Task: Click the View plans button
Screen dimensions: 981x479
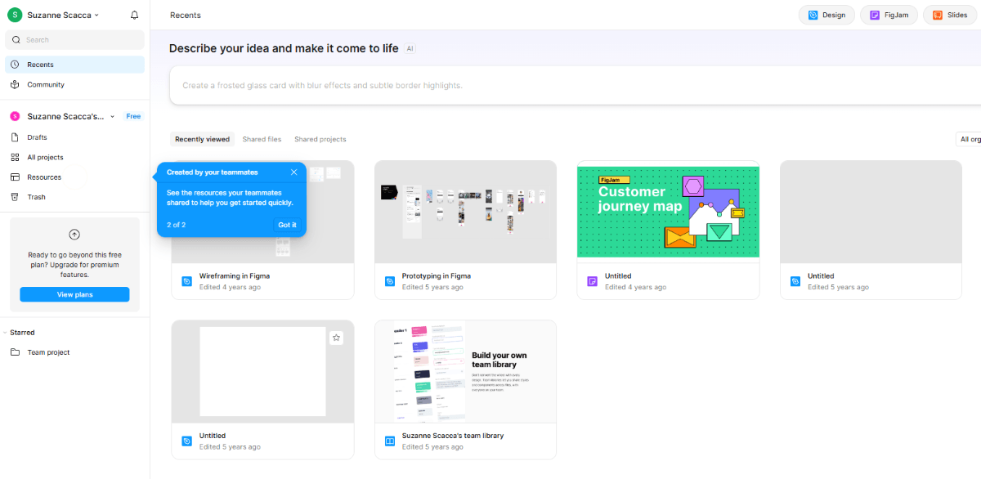Action: 74,294
